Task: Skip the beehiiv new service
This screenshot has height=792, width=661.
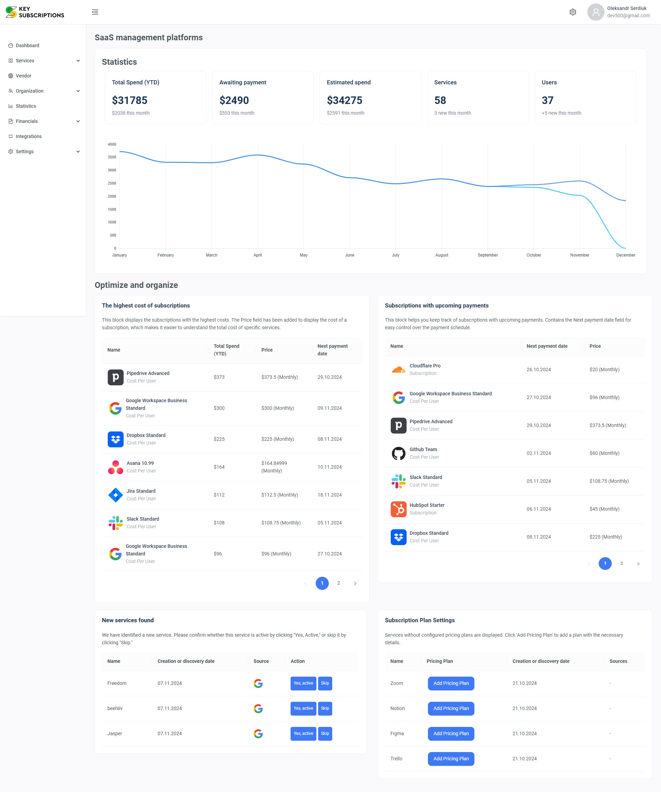Action: pyautogui.click(x=325, y=708)
